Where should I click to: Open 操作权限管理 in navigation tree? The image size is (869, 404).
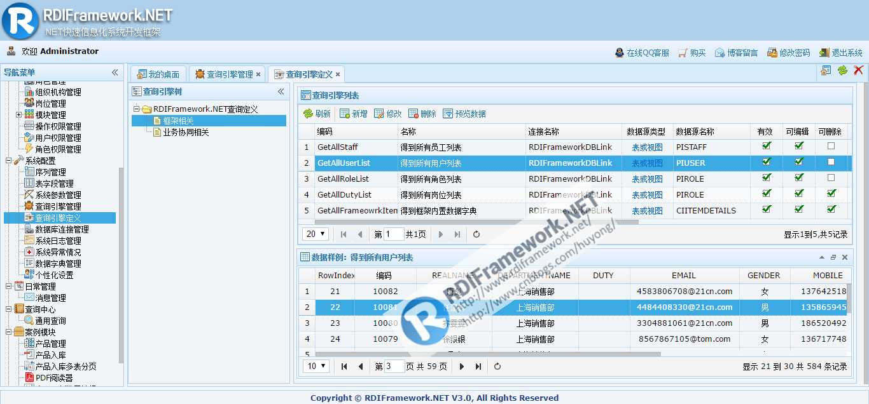coord(58,126)
